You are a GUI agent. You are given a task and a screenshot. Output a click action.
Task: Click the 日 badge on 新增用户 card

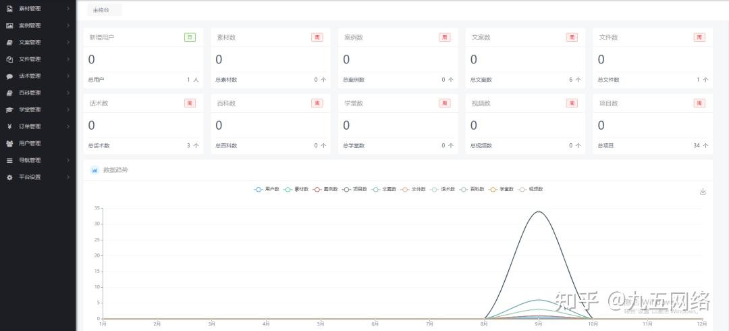pyautogui.click(x=190, y=37)
